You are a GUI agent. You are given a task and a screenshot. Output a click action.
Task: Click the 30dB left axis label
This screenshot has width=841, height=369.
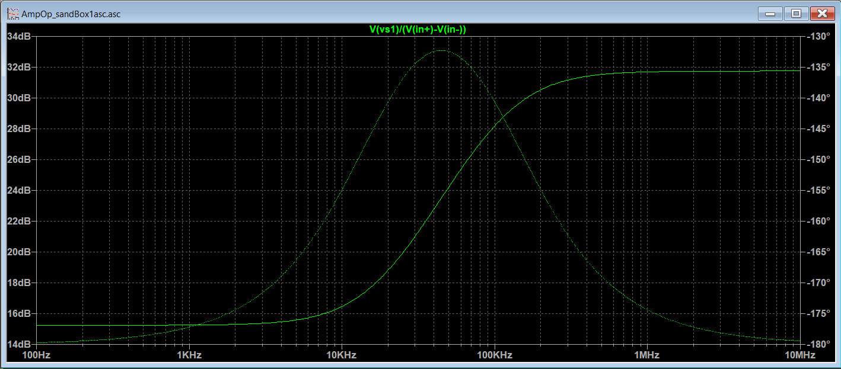[19, 98]
